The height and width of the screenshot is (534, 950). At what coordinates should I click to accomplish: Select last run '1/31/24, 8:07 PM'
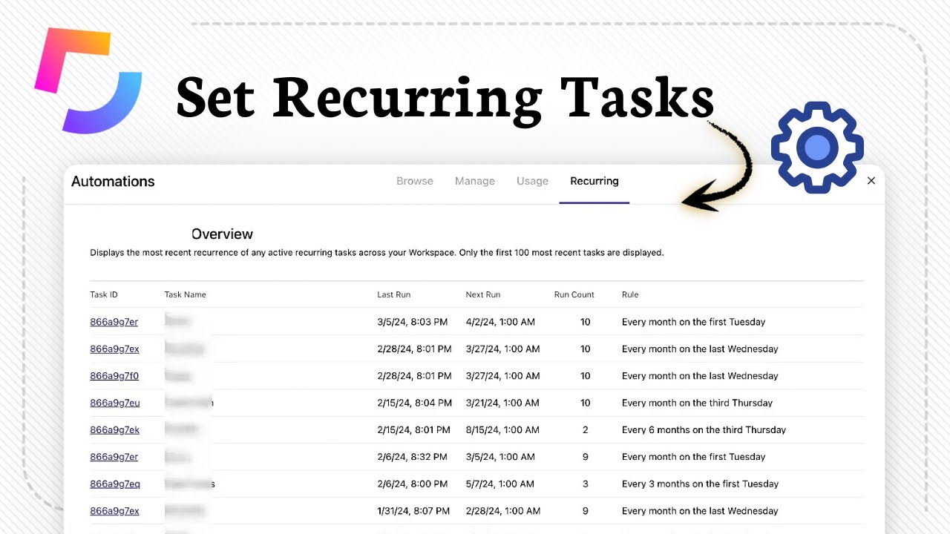click(414, 511)
